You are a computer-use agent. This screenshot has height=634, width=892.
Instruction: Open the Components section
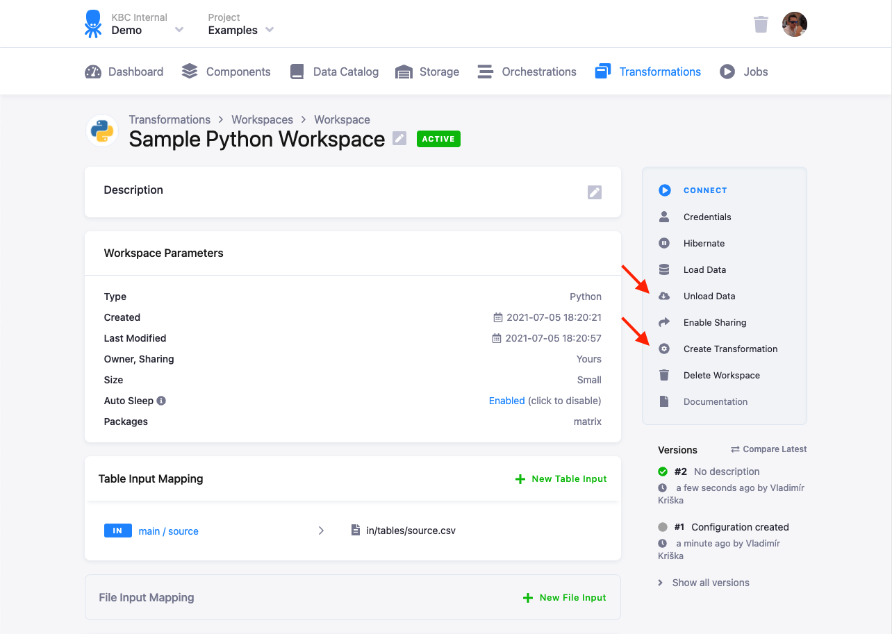(226, 72)
